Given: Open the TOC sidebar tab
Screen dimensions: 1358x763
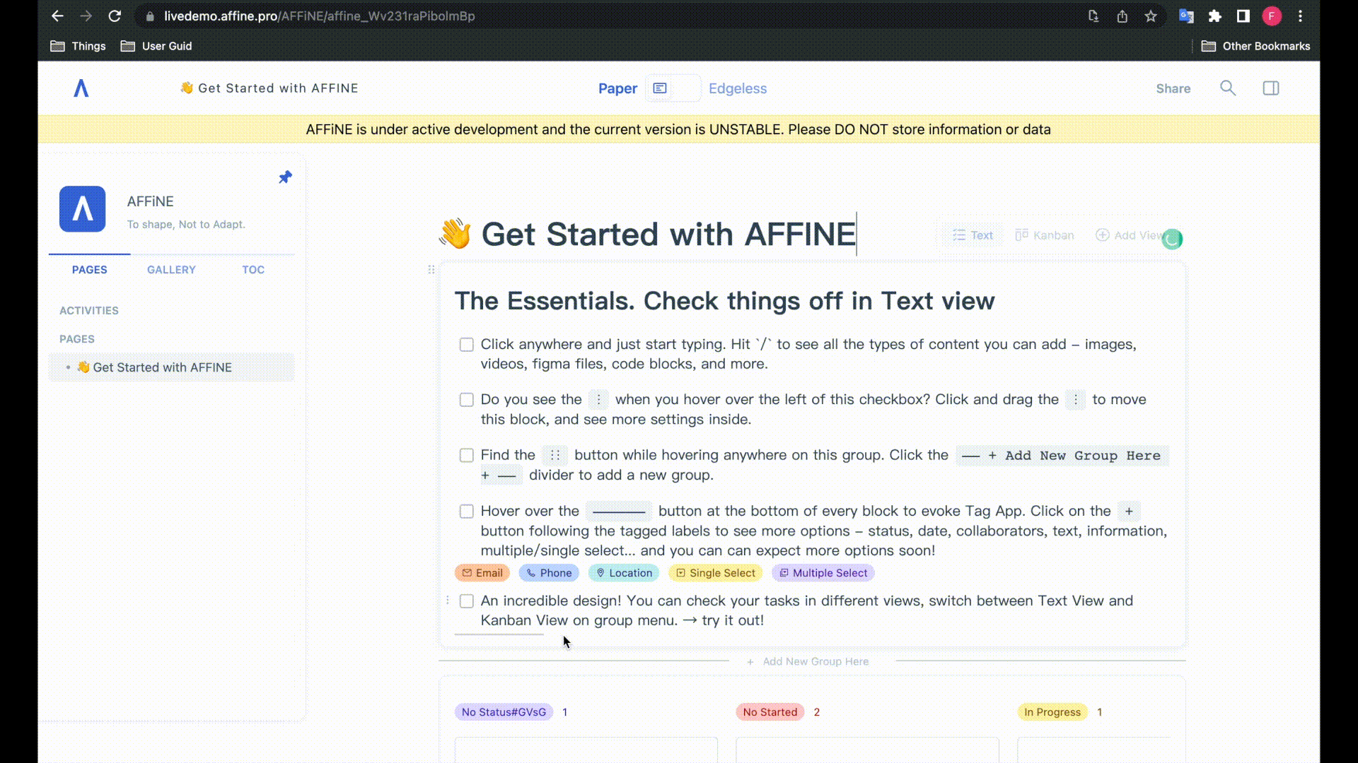Looking at the screenshot, I should point(253,270).
